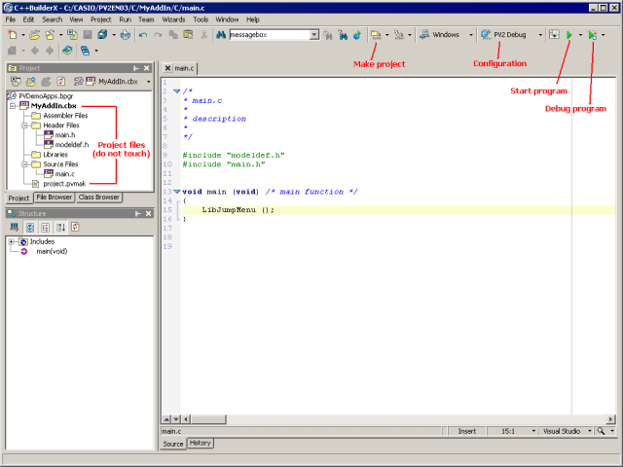Screen dimensions: 623x467
Task: Click the green Start program arrow
Action: (568, 35)
